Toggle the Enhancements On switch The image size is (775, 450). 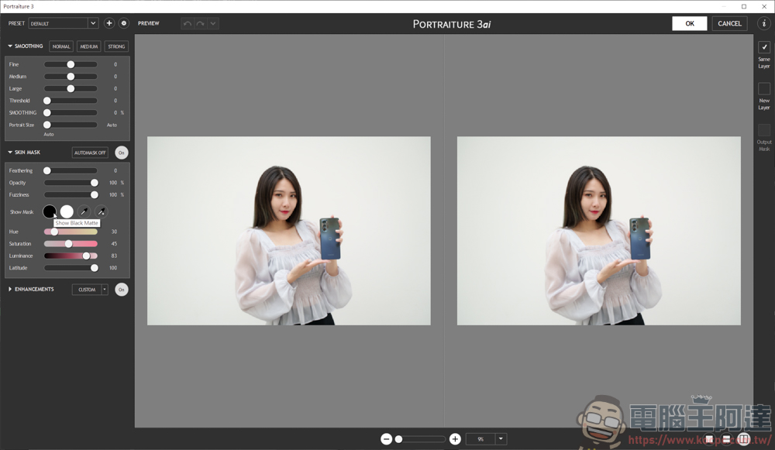tap(122, 290)
